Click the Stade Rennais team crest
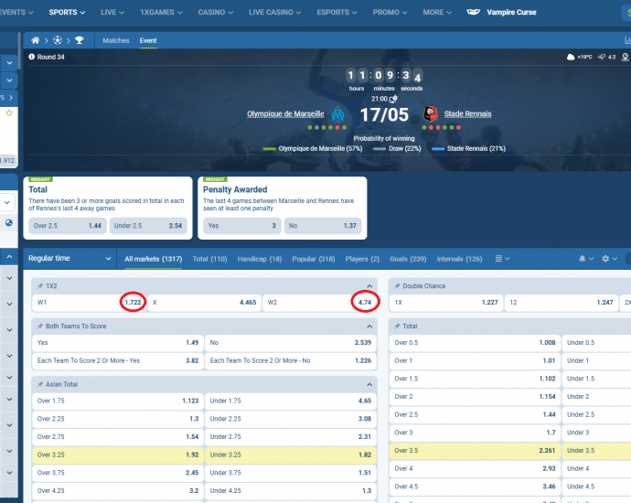Viewport: 631px width, 503px height. (430, 114)
